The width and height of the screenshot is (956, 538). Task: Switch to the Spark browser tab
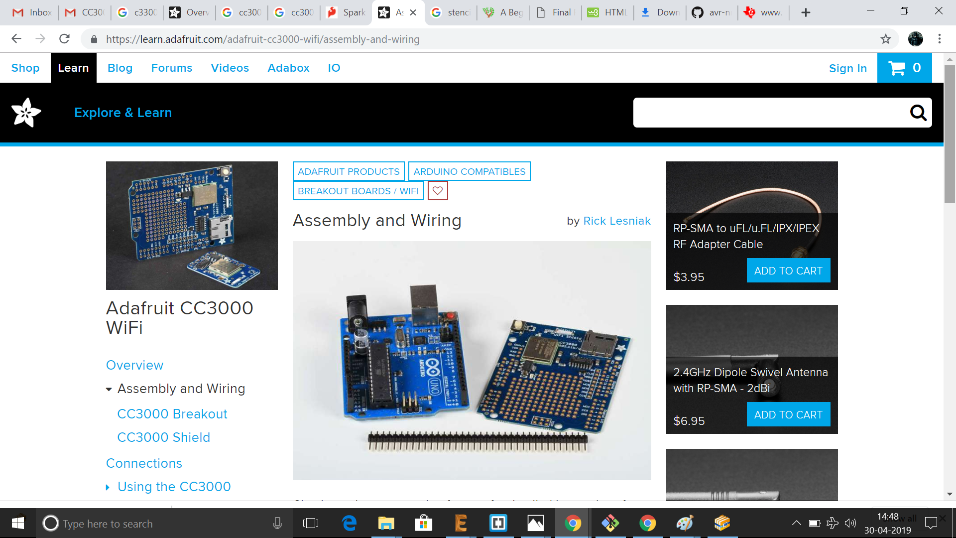point(347,12)
